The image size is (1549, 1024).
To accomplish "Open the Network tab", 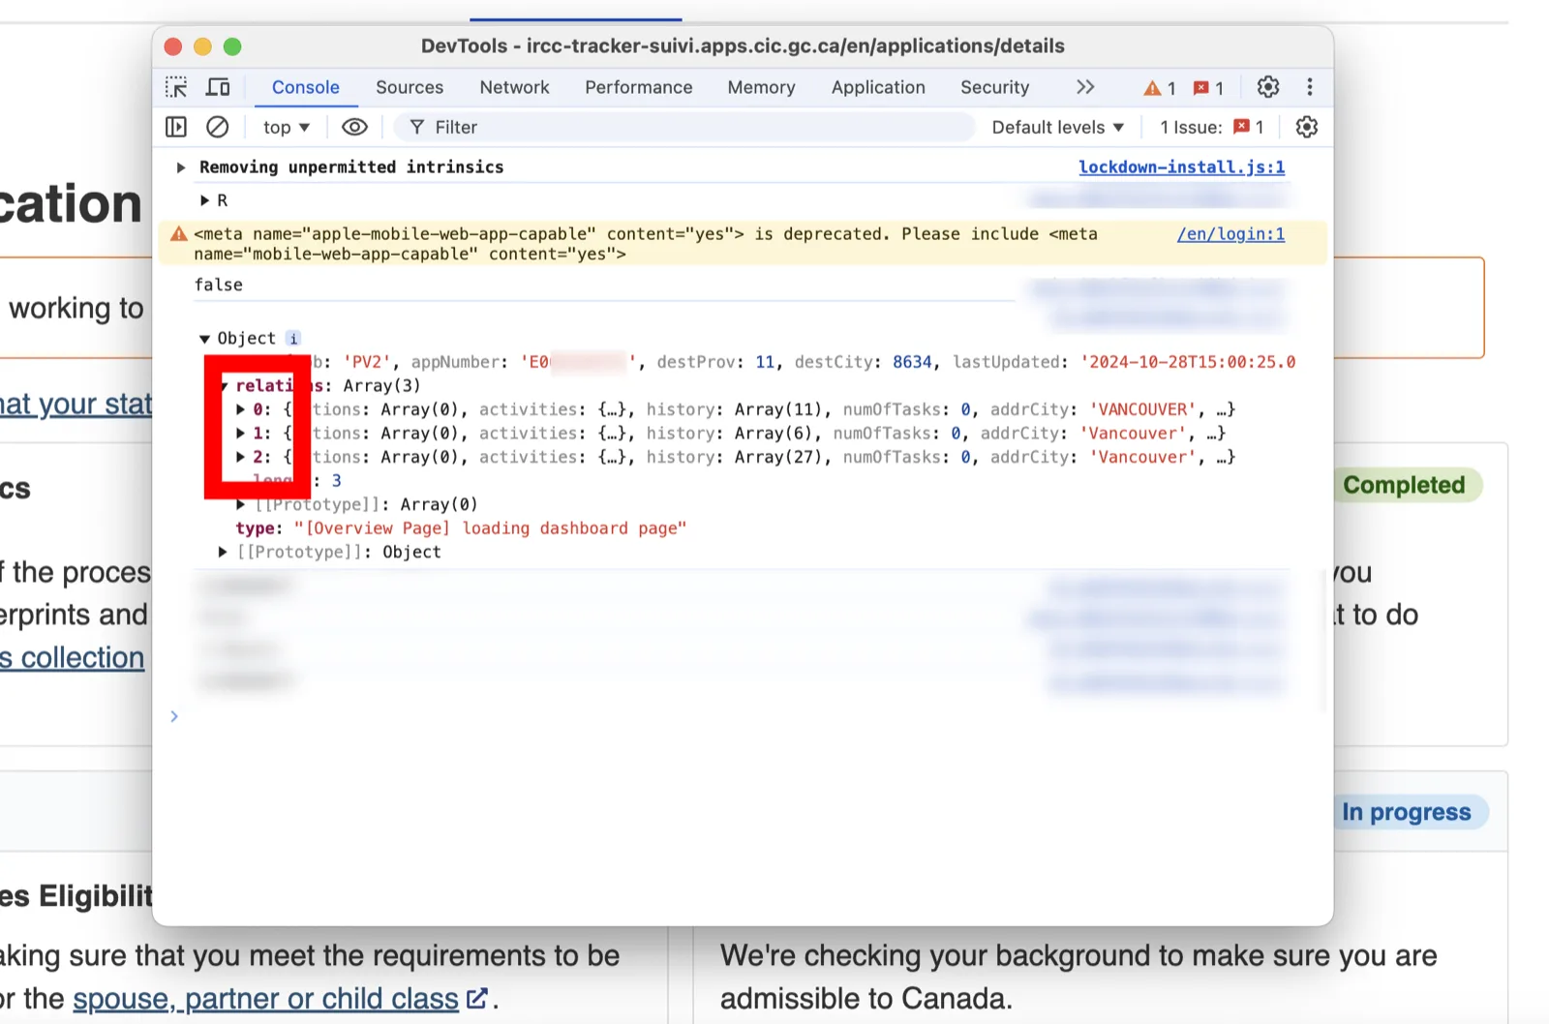I will (514, 87).
